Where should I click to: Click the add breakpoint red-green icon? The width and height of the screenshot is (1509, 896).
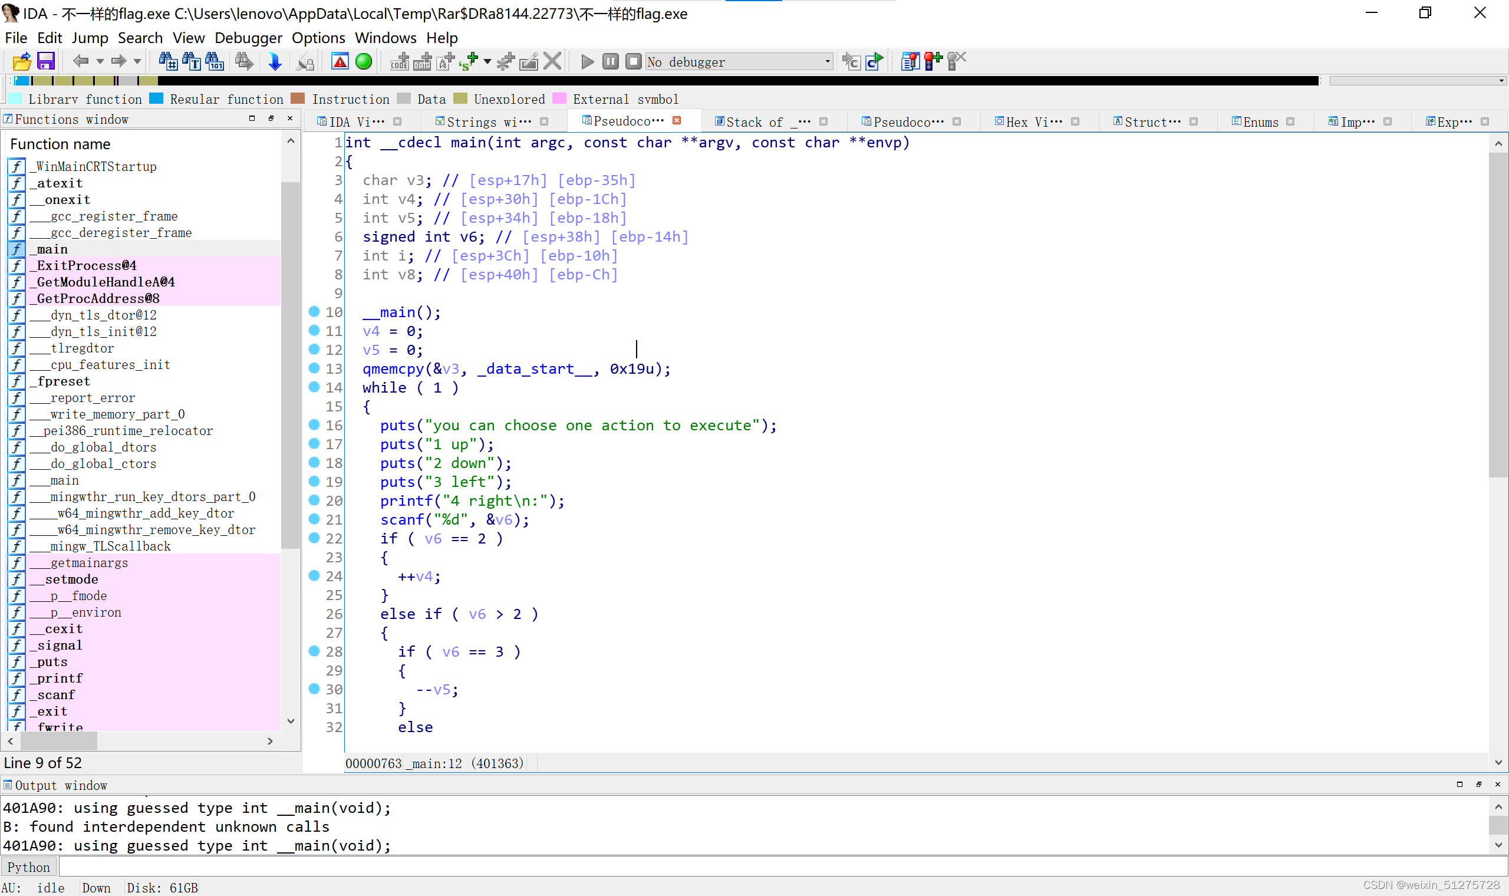(933, 61)
